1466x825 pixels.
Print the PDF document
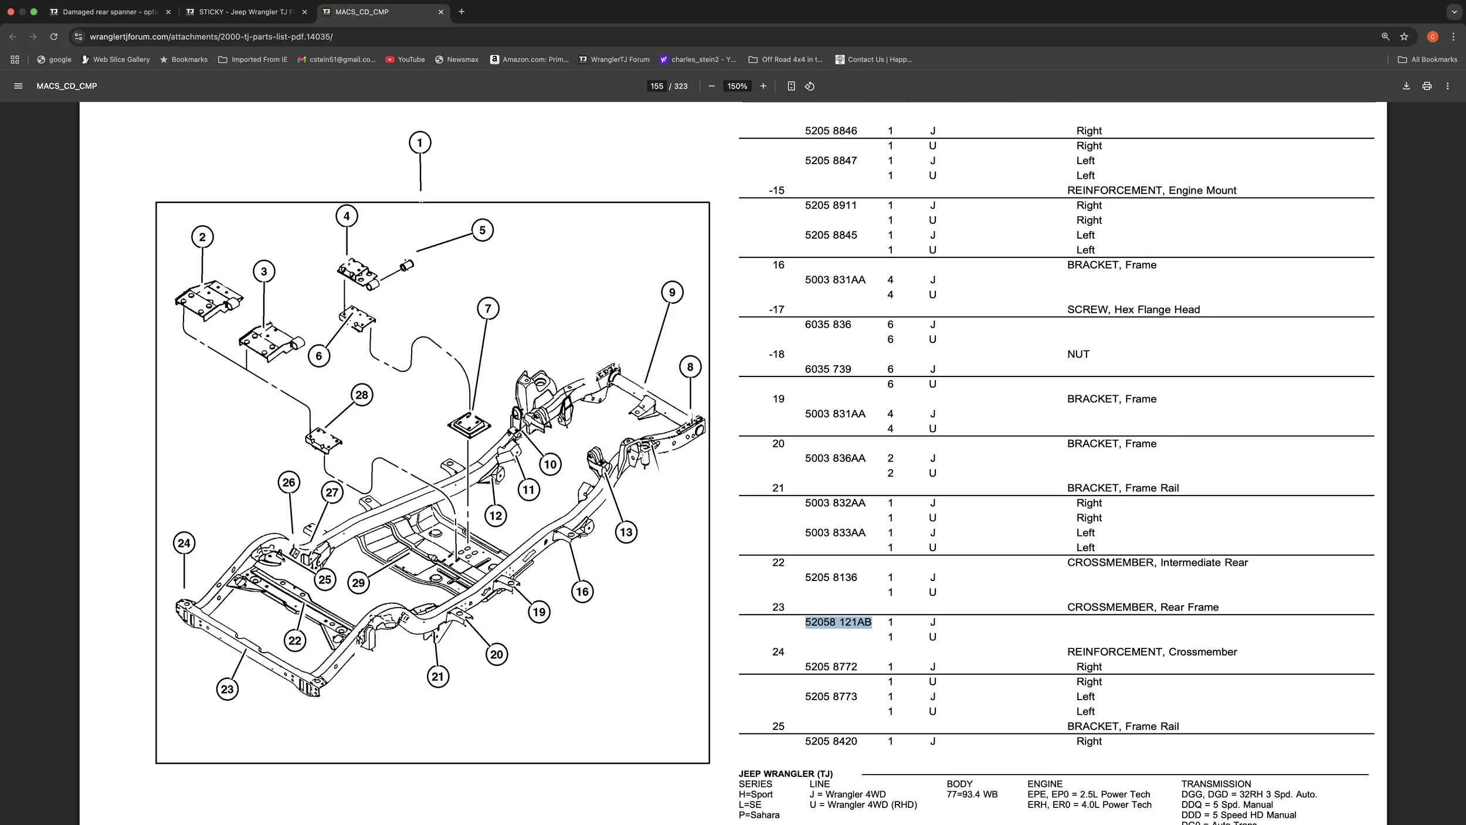(x=1427, y=86)
